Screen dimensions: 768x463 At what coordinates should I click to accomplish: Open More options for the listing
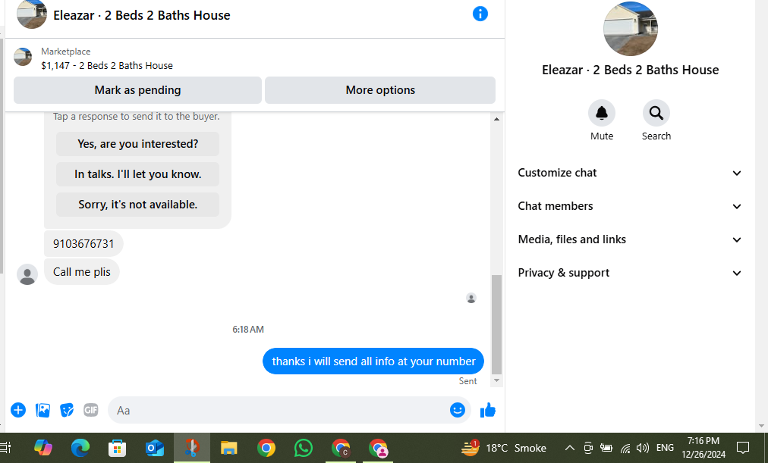[380, 90]
